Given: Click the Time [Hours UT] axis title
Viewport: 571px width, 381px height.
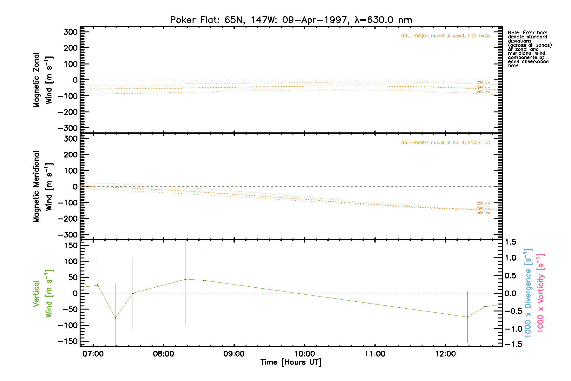Looking at the screenshot, I should (x=291, y=362).
